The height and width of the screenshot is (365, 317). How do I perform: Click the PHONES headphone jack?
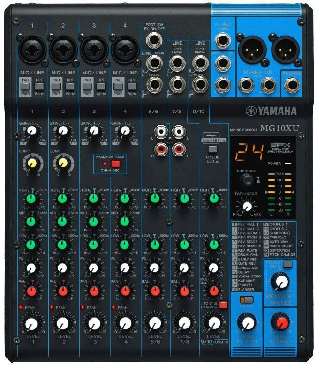point(292,85)
